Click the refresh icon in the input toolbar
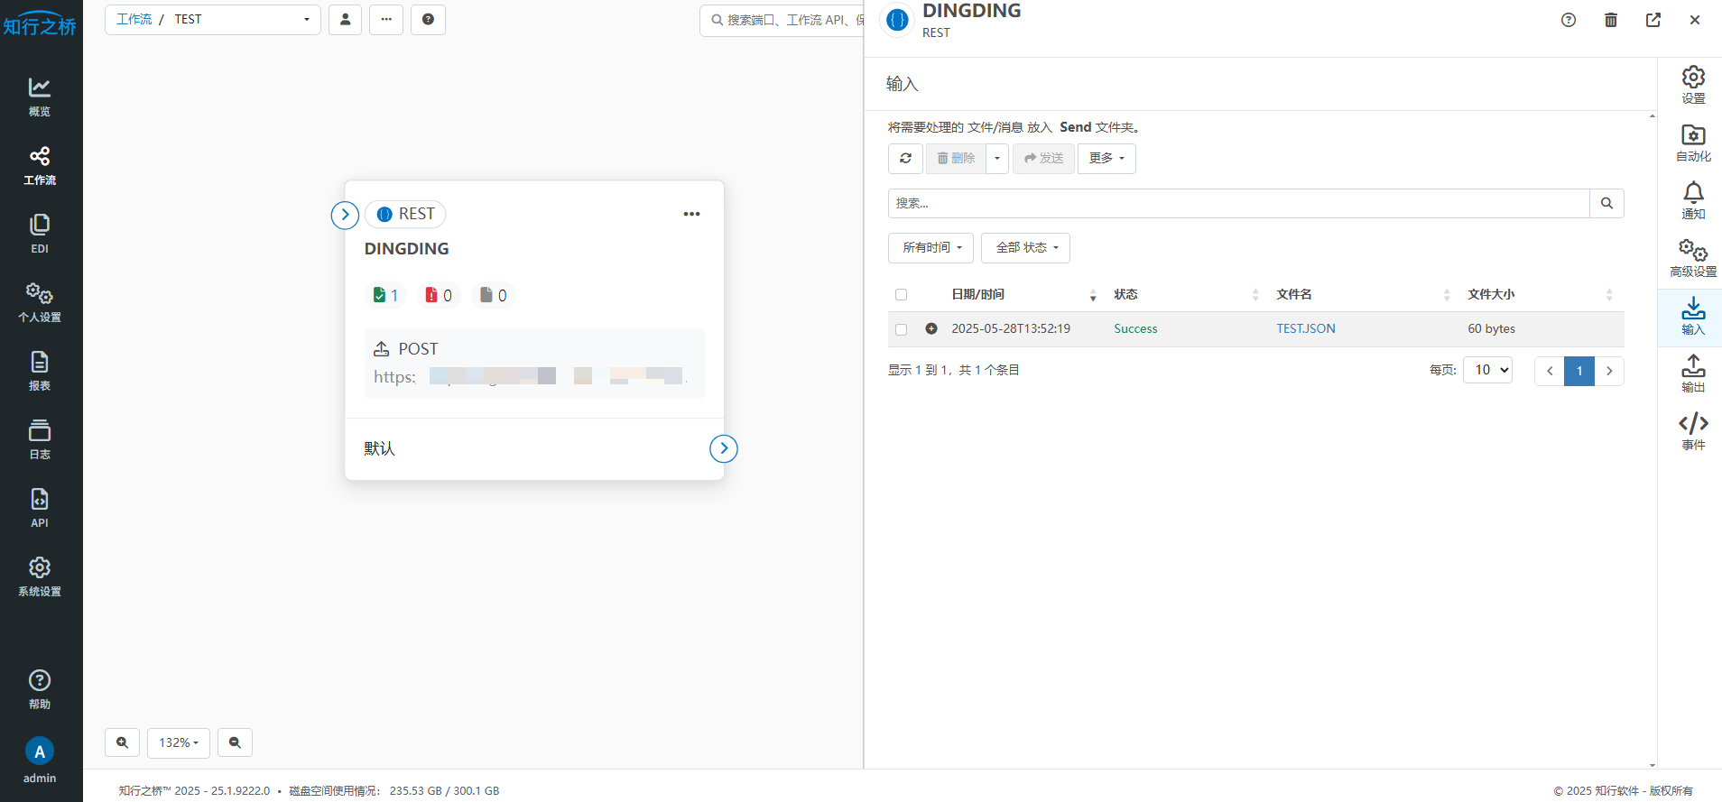Screen dimensions: 1722x802 [x=905, y=159]
